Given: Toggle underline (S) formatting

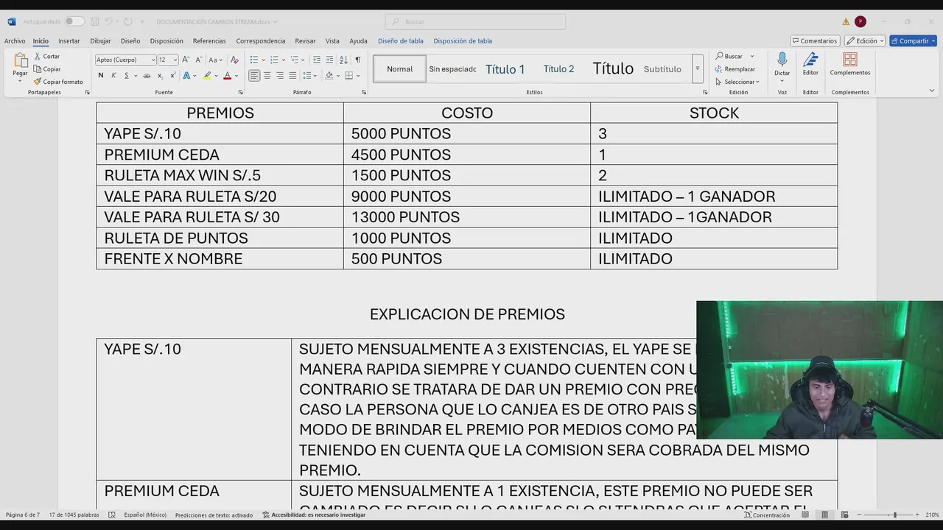Looking at the screenshot, I should click(126, 76).
